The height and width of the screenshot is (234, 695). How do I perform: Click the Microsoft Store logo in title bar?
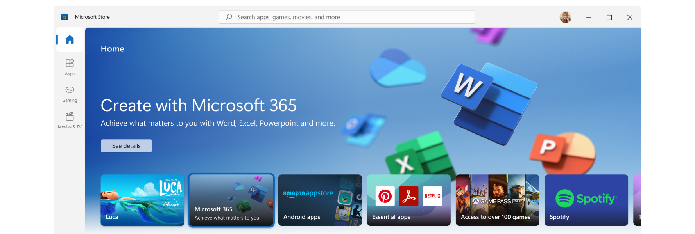pos(65,17)
